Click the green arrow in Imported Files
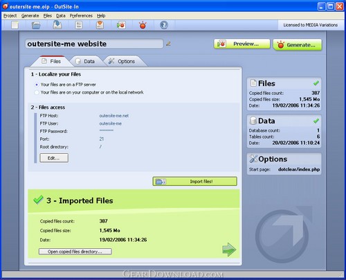 coord(229,250)
